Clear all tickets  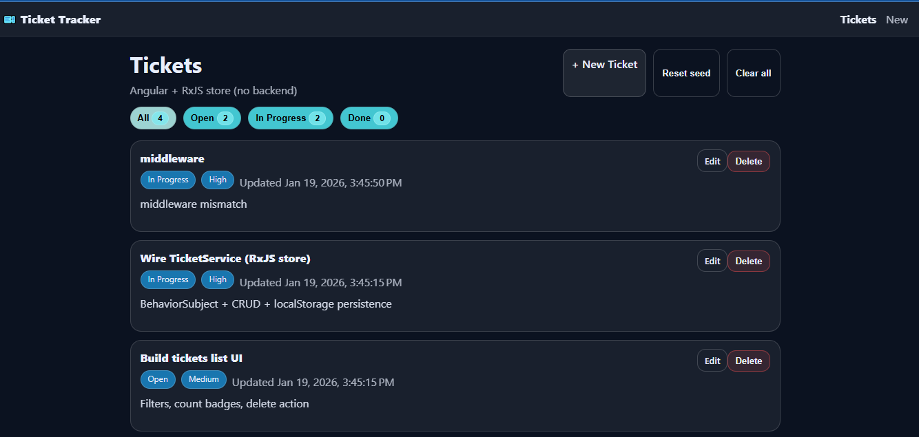tap(753, 73)
